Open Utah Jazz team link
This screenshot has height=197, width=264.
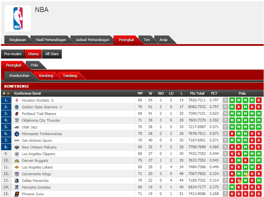[x=30, y=127]
